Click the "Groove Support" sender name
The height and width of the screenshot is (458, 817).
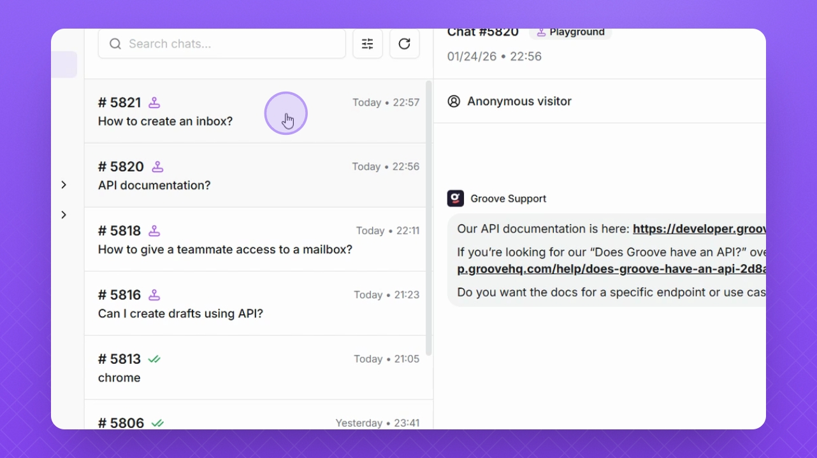click(x=509, y=198)
